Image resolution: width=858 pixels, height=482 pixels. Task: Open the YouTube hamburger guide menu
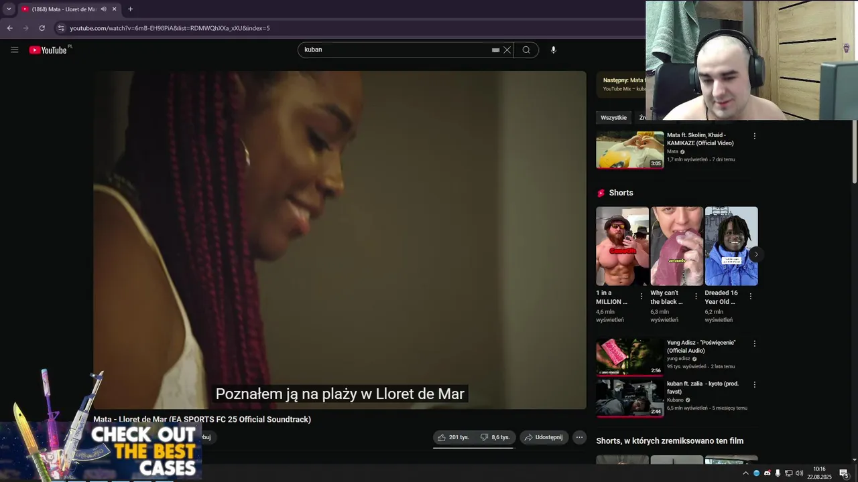(x=15, y=50)
